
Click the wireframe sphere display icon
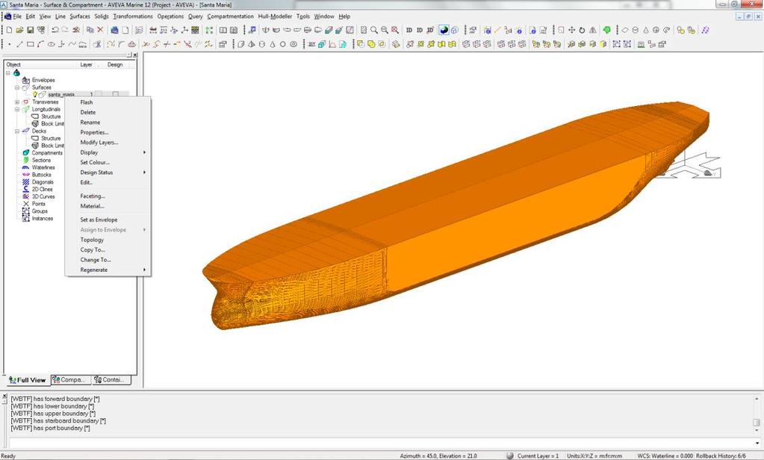coord(455,30)
